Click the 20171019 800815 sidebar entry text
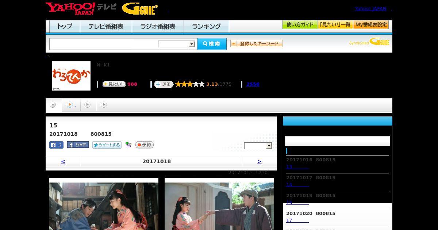This screenshot has height=230, width=438. (311, 196)
